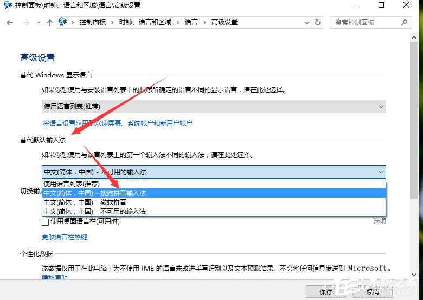Expand breadcrumb arrow before 控制面板
The height and width of the screenshot is (300, 423).
[73, 23]
